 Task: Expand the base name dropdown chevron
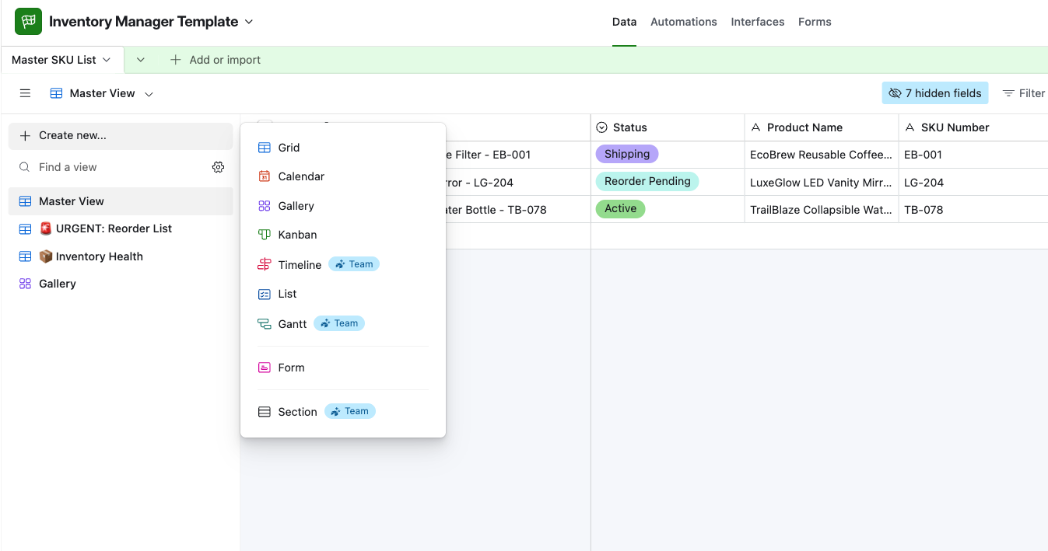249,22
